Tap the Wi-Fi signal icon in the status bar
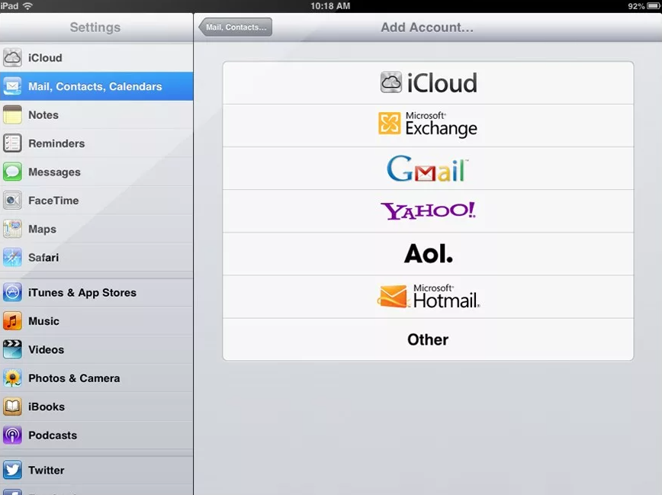 coord(28,6)
